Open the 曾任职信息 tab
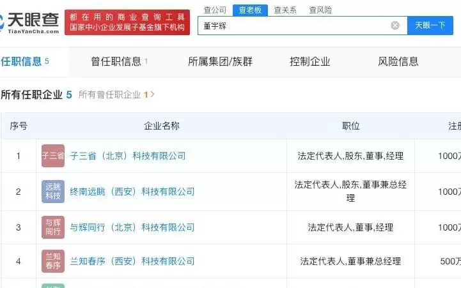 click(119, 62)
